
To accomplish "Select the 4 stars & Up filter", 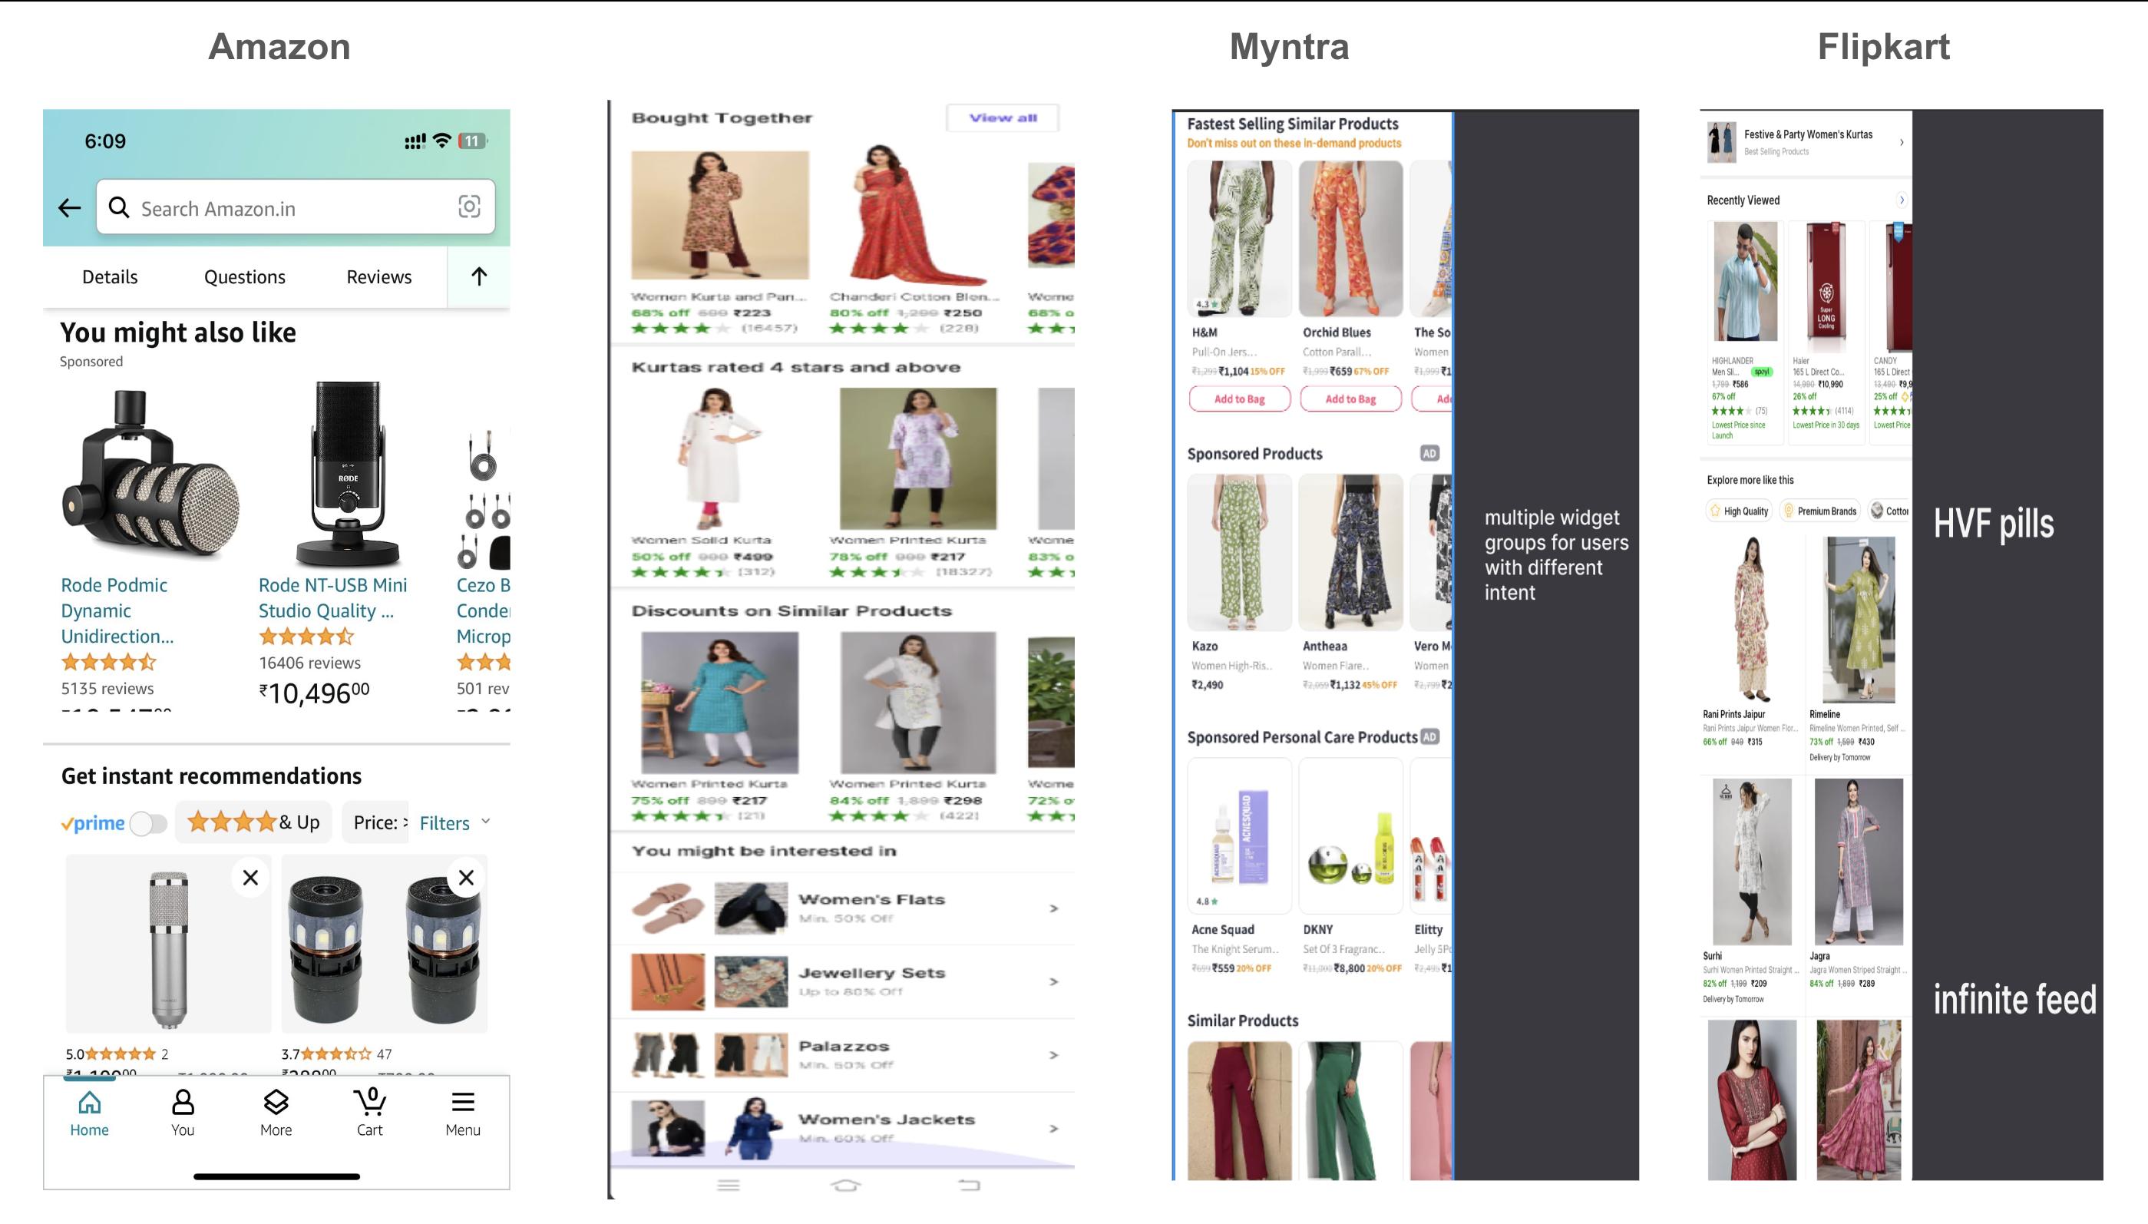I will (x=253, y=822).
